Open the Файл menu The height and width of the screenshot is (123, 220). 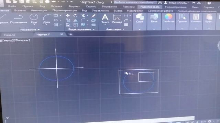coord(12,6)
